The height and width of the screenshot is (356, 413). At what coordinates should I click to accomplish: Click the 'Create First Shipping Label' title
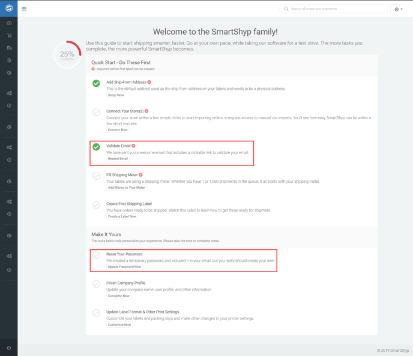tap(129, 204)
